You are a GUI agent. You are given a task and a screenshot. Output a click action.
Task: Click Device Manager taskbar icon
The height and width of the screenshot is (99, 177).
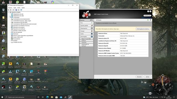coord(70,97)
